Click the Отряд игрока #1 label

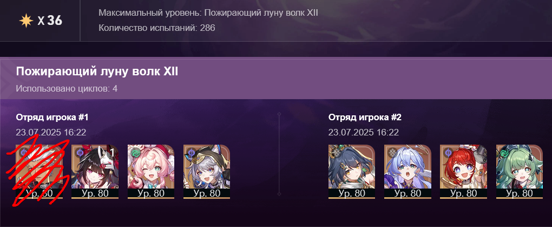pyautogui.click(x=52, y=118)
